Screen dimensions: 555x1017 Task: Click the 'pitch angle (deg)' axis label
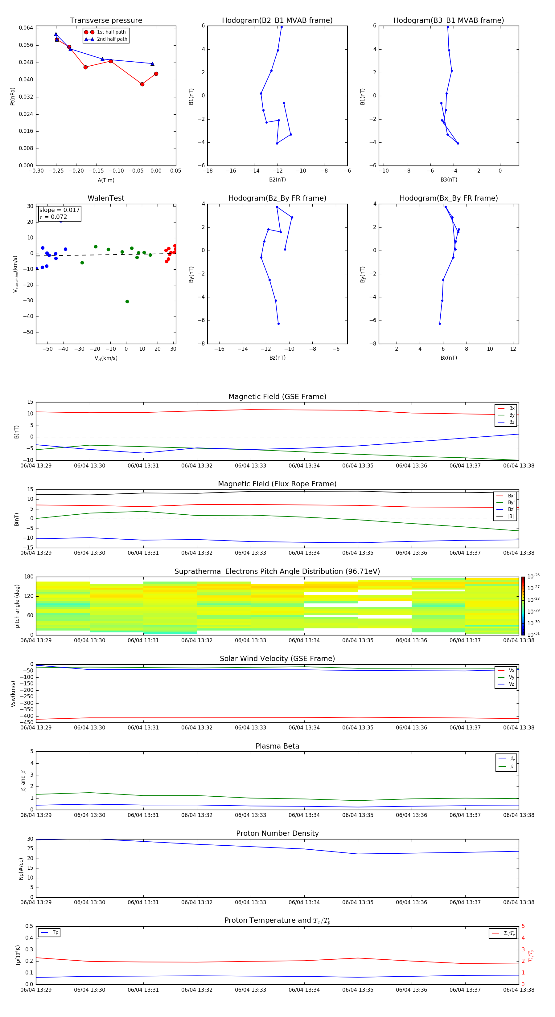17,606
